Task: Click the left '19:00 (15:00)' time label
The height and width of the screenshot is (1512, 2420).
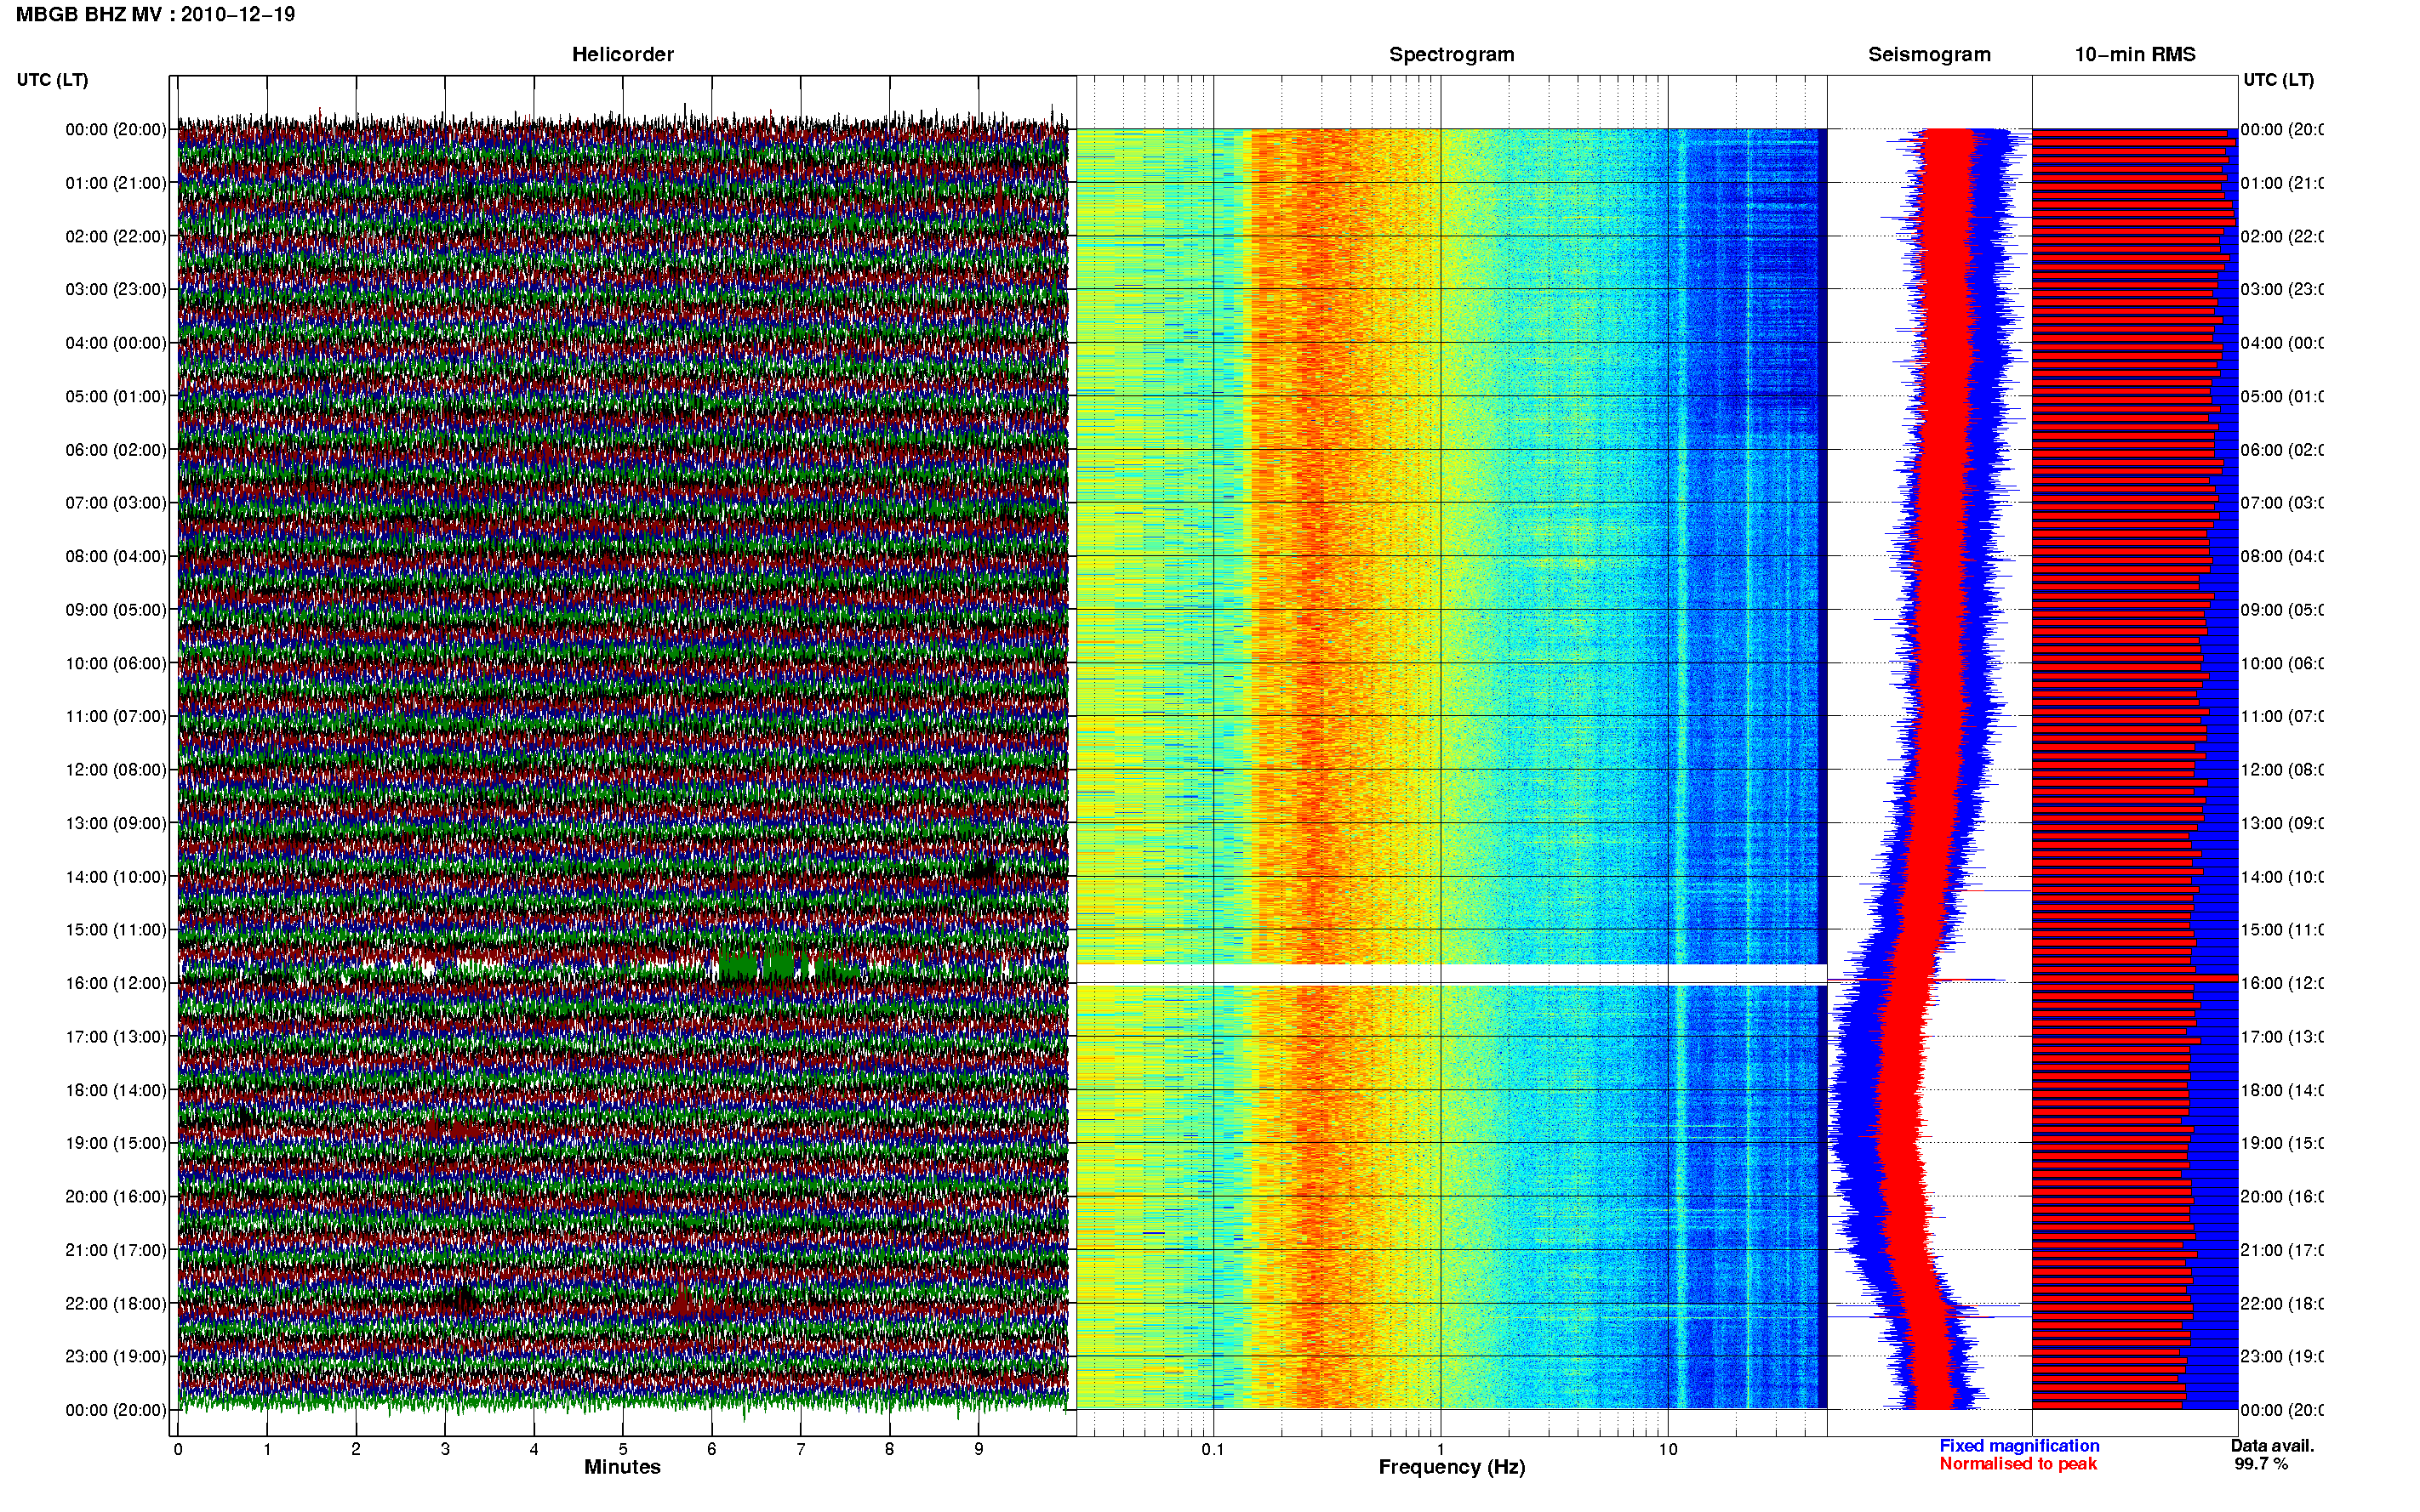Action: tap(116, 1143)
